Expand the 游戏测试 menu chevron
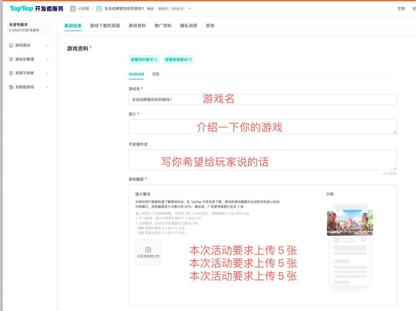The image size is (416, 311). tap(47, 46)
